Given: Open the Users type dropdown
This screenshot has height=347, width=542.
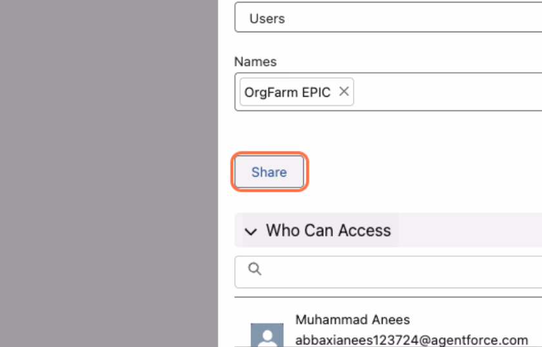Looking at the screenshot, I should [x=388, y=17].
